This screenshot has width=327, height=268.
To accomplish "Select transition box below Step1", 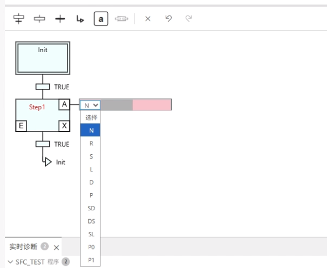I will point(43,144).
